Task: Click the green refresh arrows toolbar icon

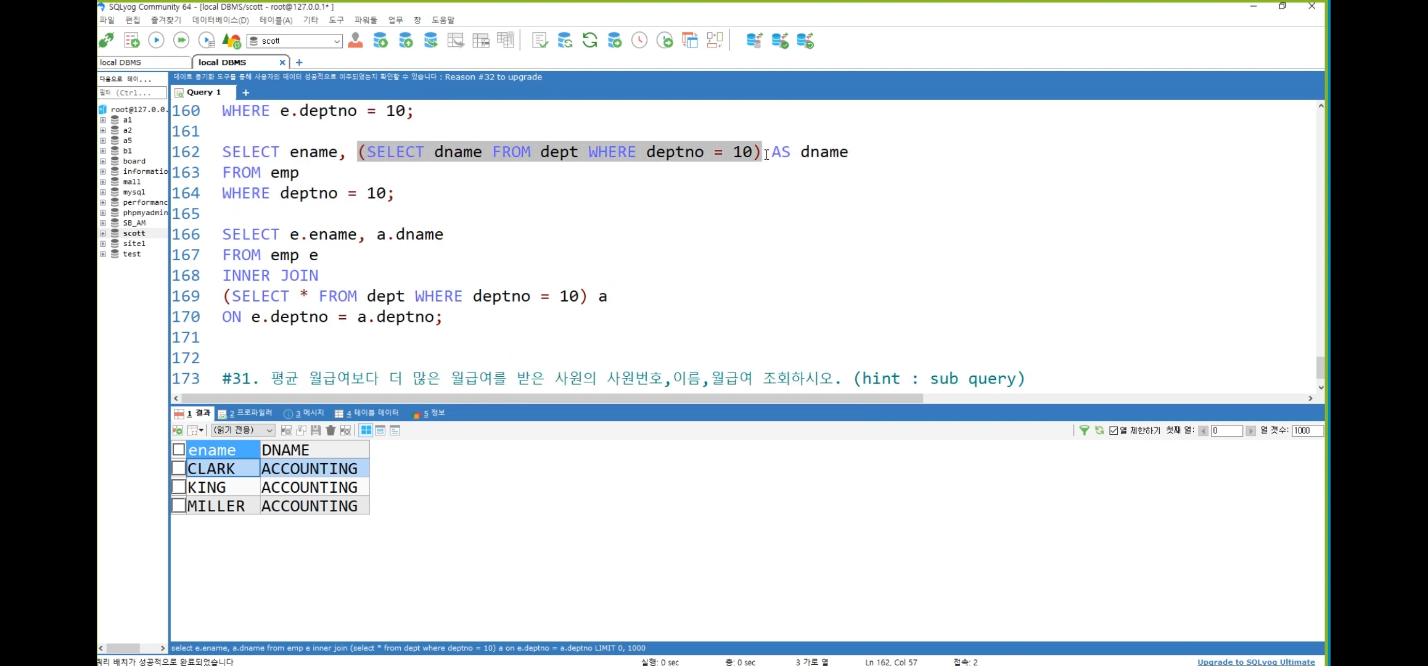Action: [x=590, y=41]
